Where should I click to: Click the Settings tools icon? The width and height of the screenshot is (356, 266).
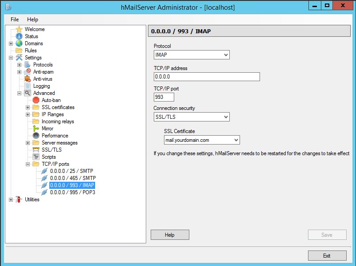(x=19, y=58)
